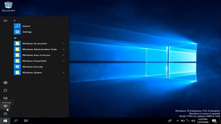Open taskbar Search magnifier

(x=16, y=121)
